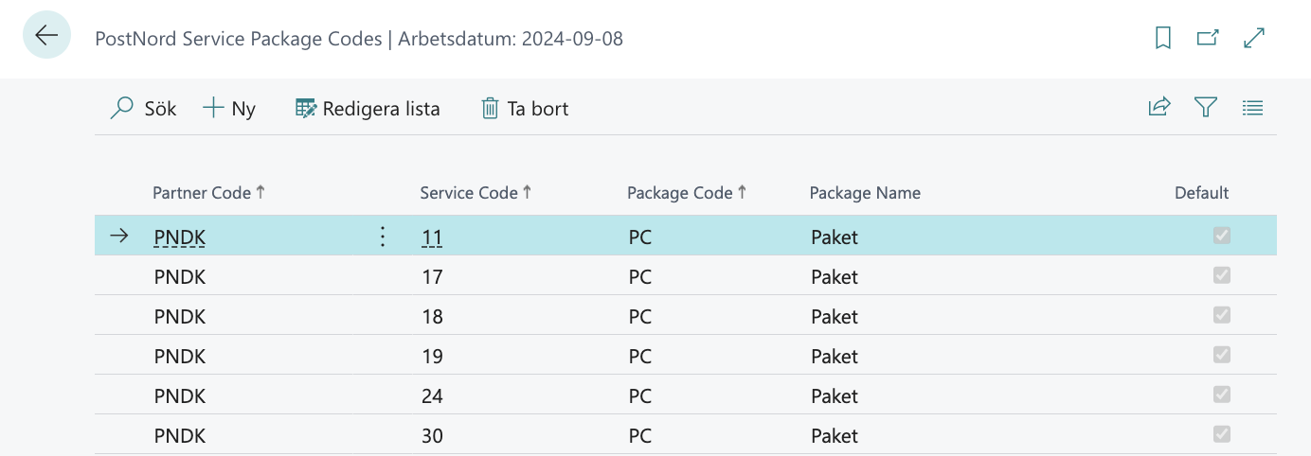Click service code 18 cell

(432, 317)
